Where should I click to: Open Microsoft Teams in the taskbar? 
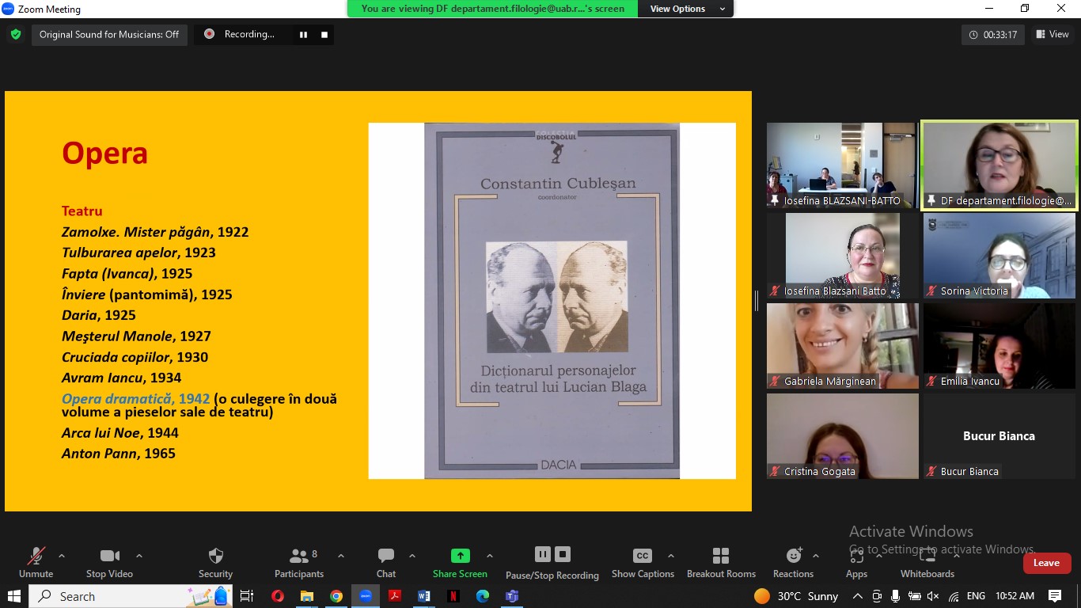[512, 596]
